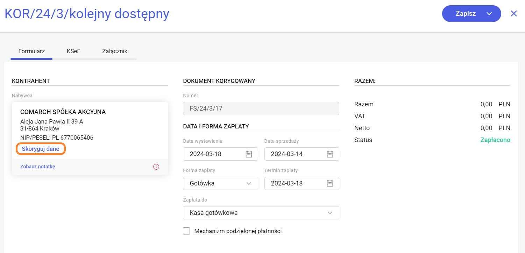Click the Data sprzedaży date text
Screen dimensions: 525x253
pyautogui.click(x=287, y=154)
